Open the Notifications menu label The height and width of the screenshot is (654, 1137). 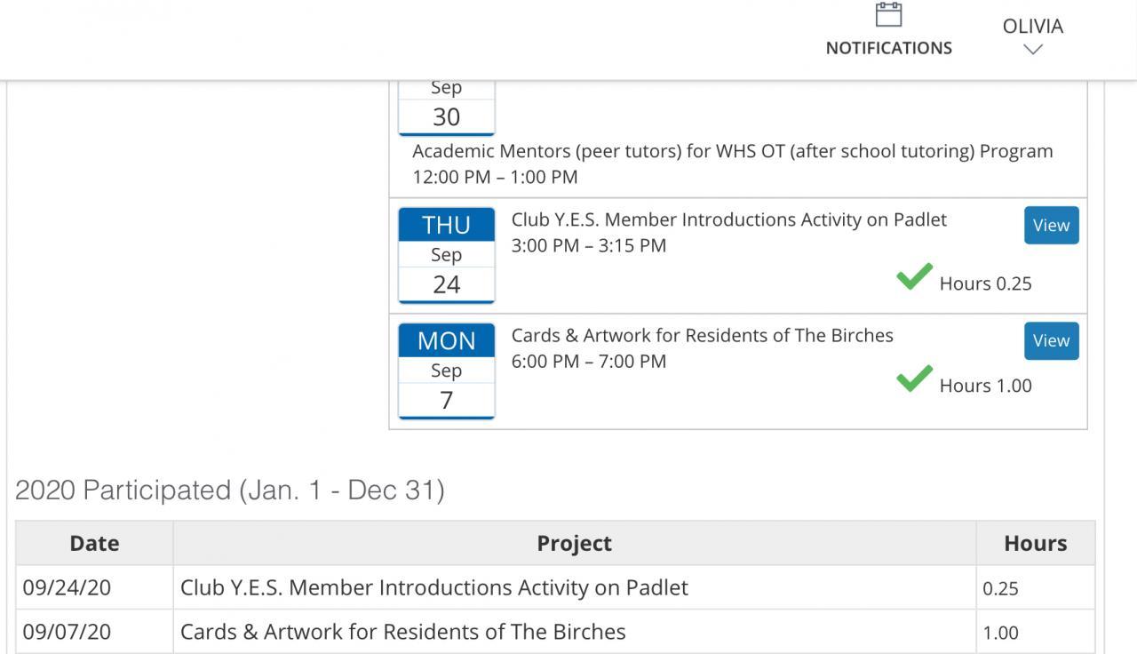tap(888, 48)
